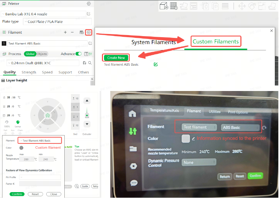The image size is (279, 198).
Task: Open 0.24mm Draft @BBL X1C preset dropdown
Action: tap(43, 63)
